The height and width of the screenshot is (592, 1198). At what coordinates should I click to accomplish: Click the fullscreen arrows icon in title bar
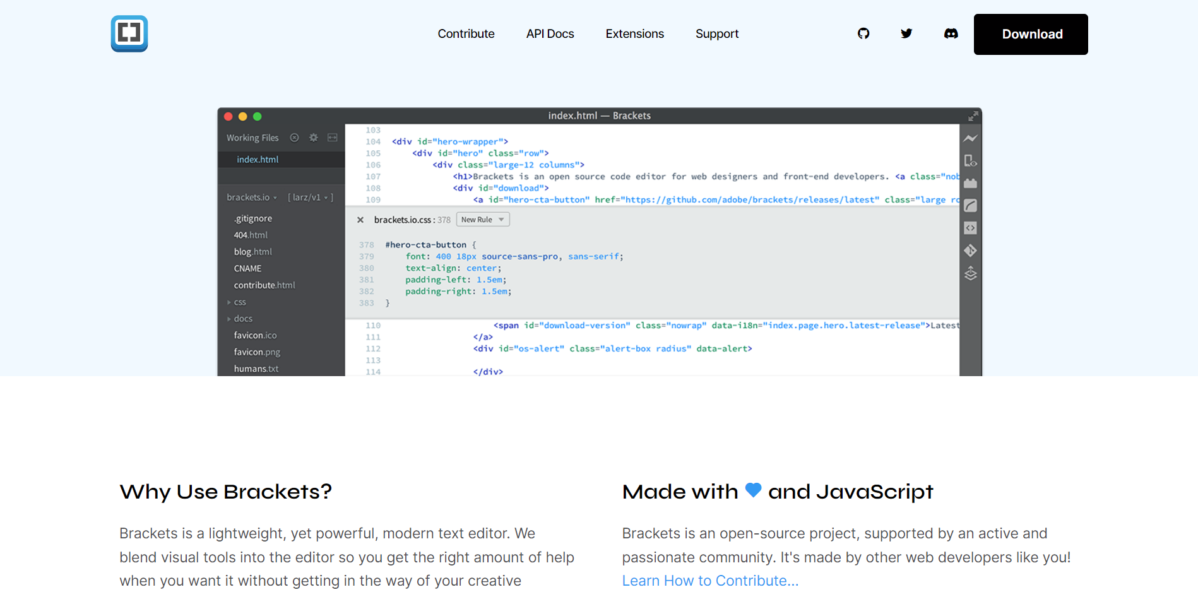(x=973, y=116)
